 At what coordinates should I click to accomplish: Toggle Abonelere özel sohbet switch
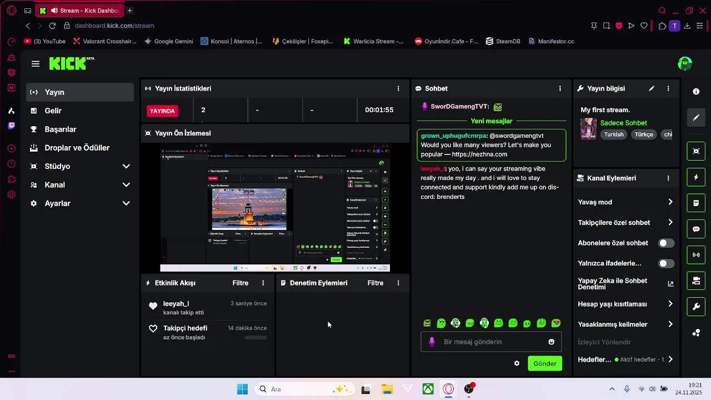[x=666, y=243]
